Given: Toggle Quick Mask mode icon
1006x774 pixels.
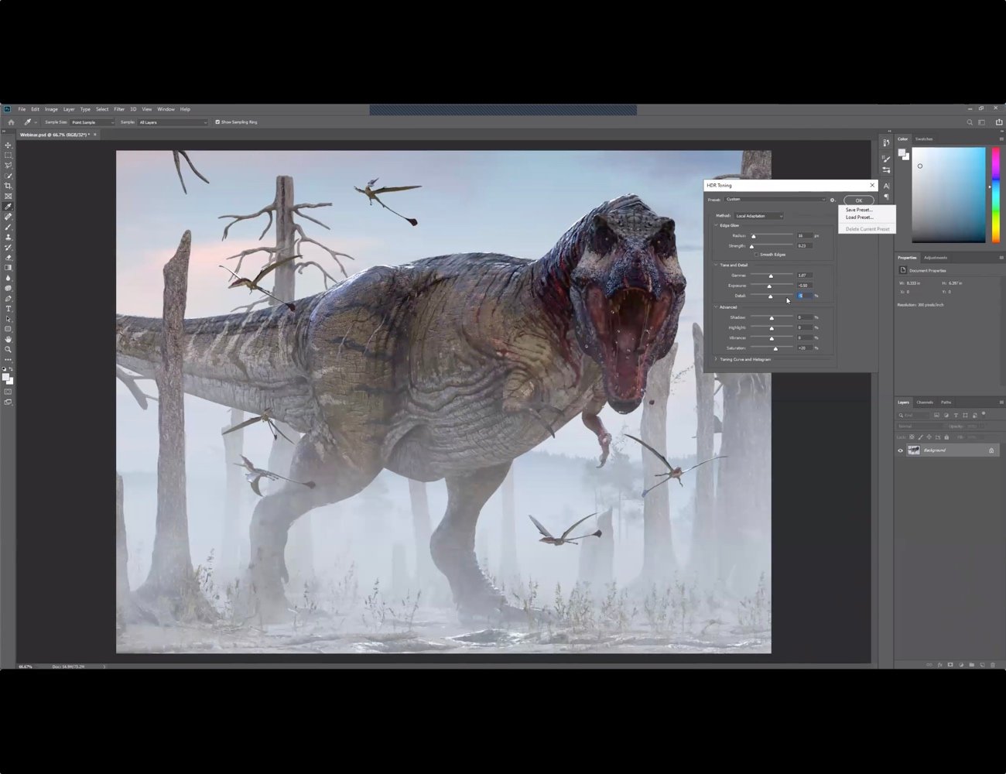Looking at the screenshot, I should pos(9,392).
